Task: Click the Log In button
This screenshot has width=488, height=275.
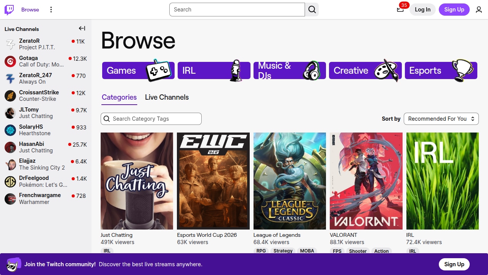Action: pos(422,10)
